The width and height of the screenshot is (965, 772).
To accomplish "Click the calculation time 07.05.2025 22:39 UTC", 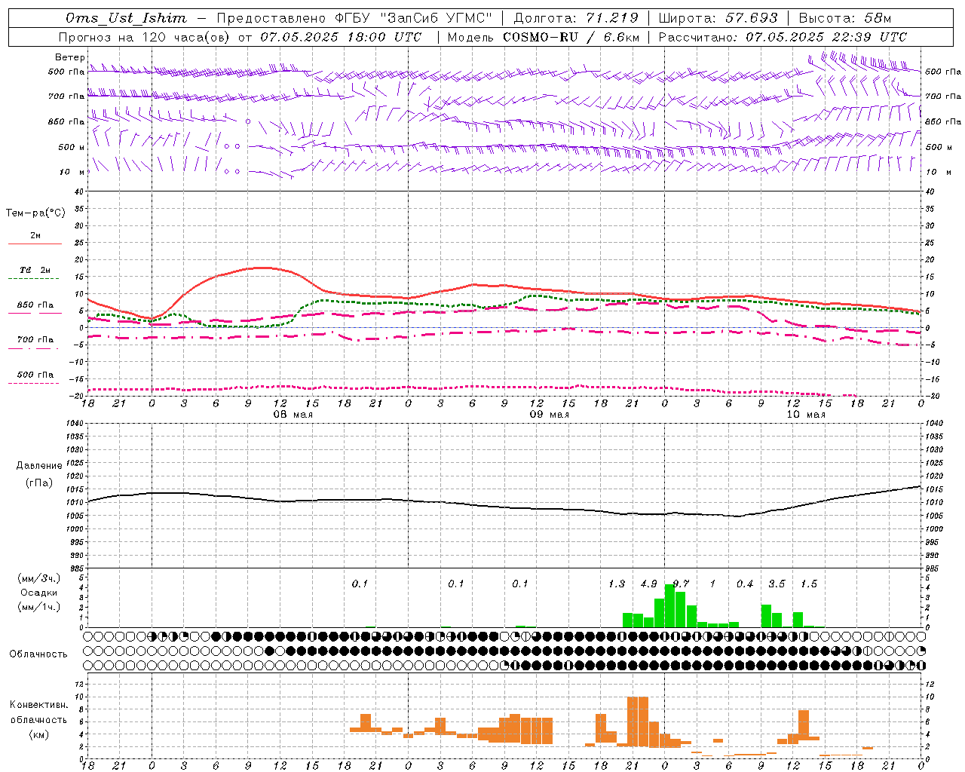I will pyautogui.click(x=826, y=37).
